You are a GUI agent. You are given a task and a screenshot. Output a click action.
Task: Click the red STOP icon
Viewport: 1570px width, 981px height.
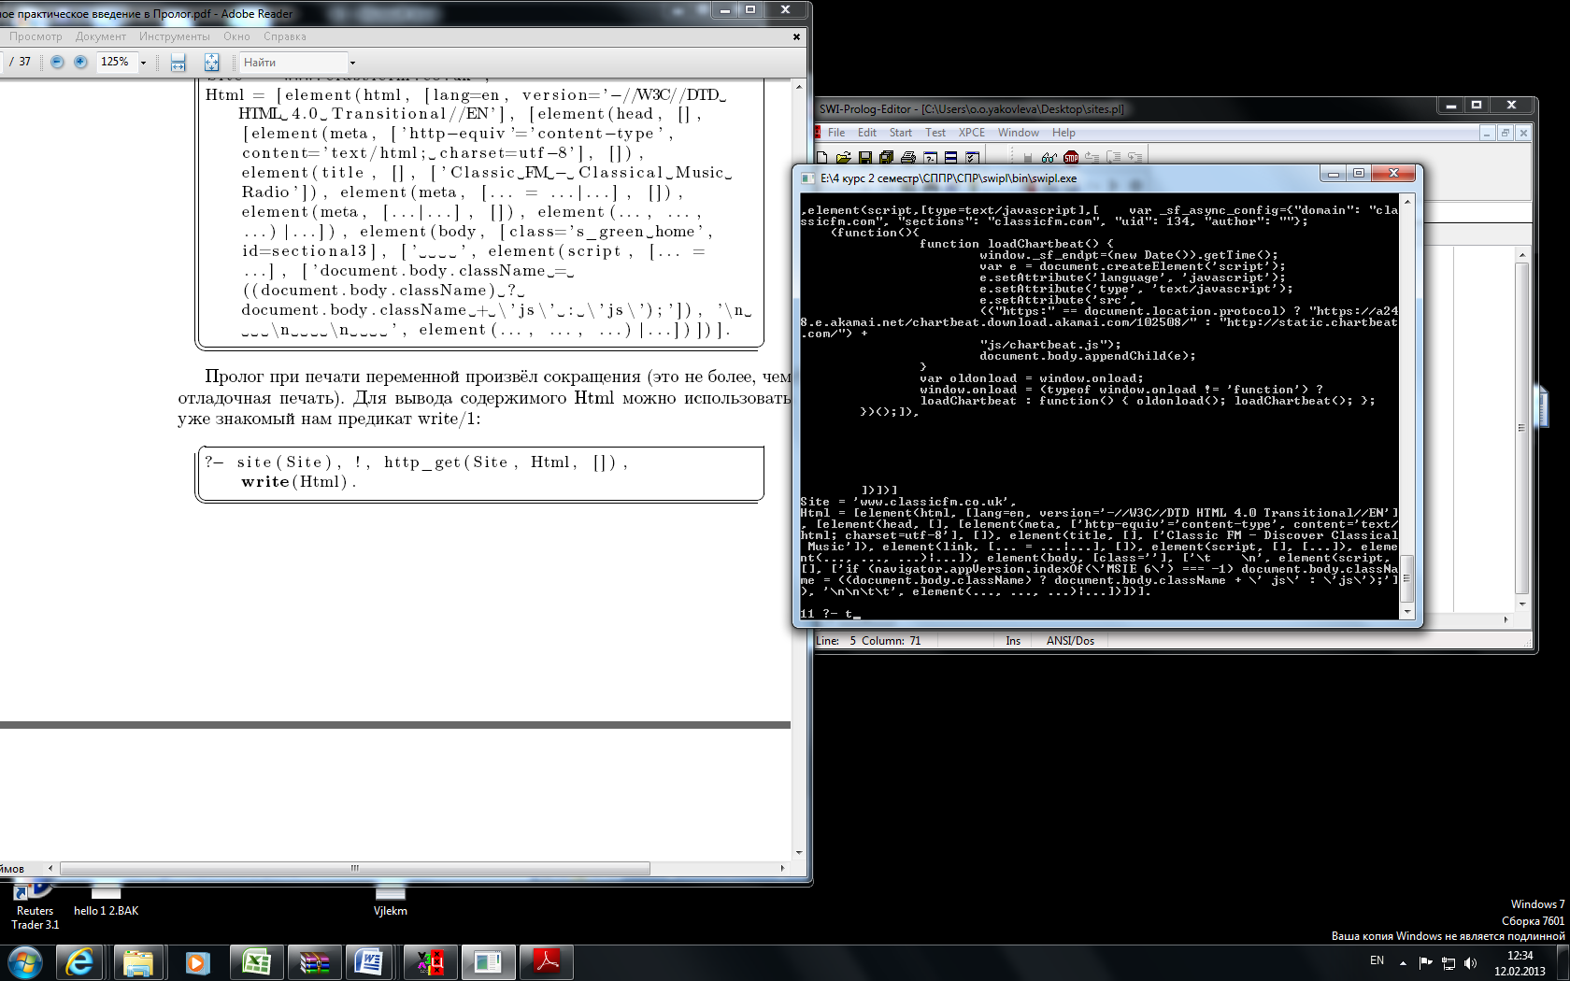coord(1071,158)
